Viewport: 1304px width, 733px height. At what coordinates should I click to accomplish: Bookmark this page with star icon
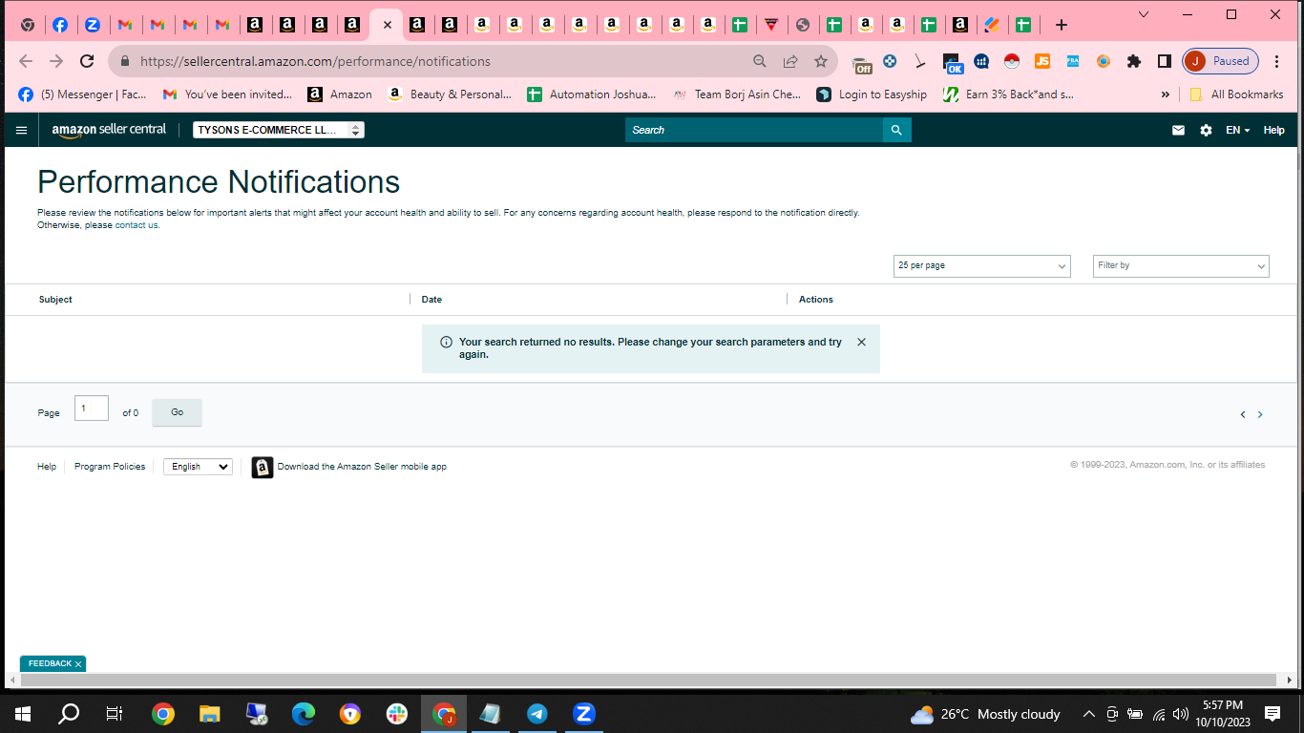pyautogui.click(x=821, y=61)
